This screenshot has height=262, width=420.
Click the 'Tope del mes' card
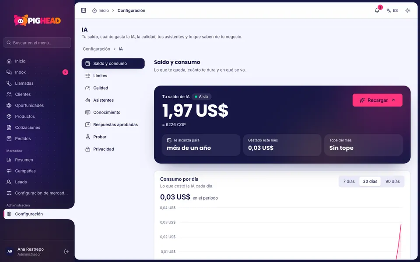(x=364, y=145)
